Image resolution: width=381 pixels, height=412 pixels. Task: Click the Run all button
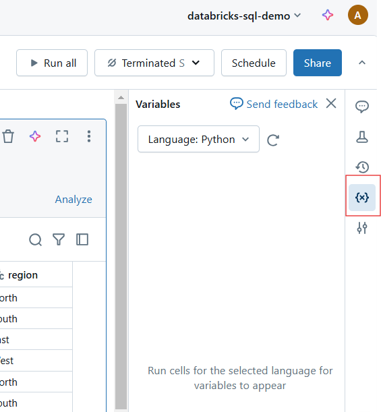tap(52, 63)
